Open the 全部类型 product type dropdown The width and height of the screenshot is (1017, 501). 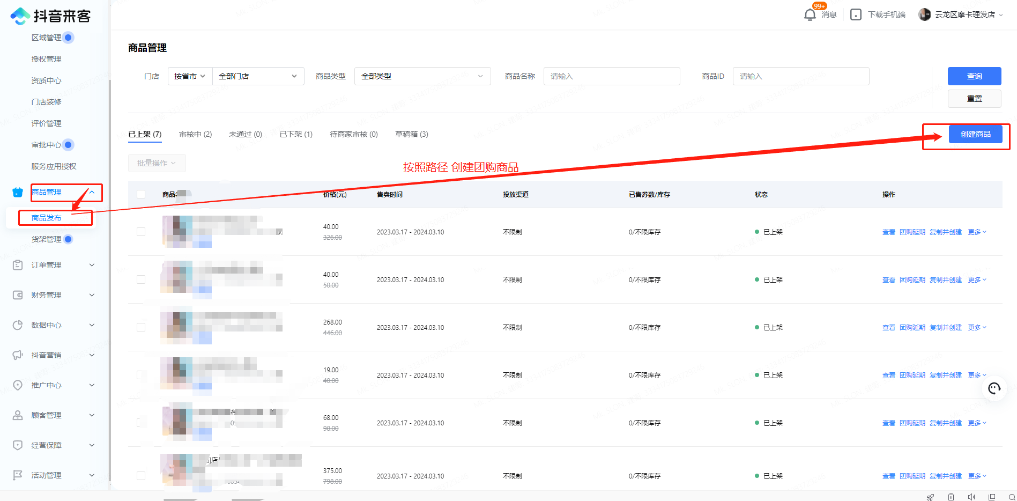point(422,76)
